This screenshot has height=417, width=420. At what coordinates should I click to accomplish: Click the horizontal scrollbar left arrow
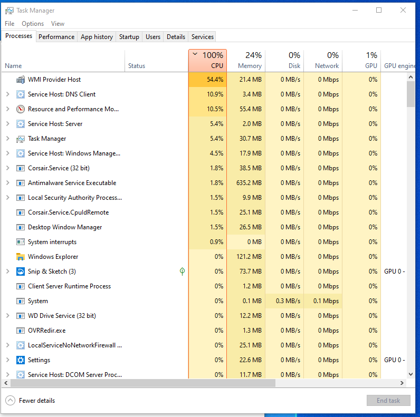coord(6,383)
